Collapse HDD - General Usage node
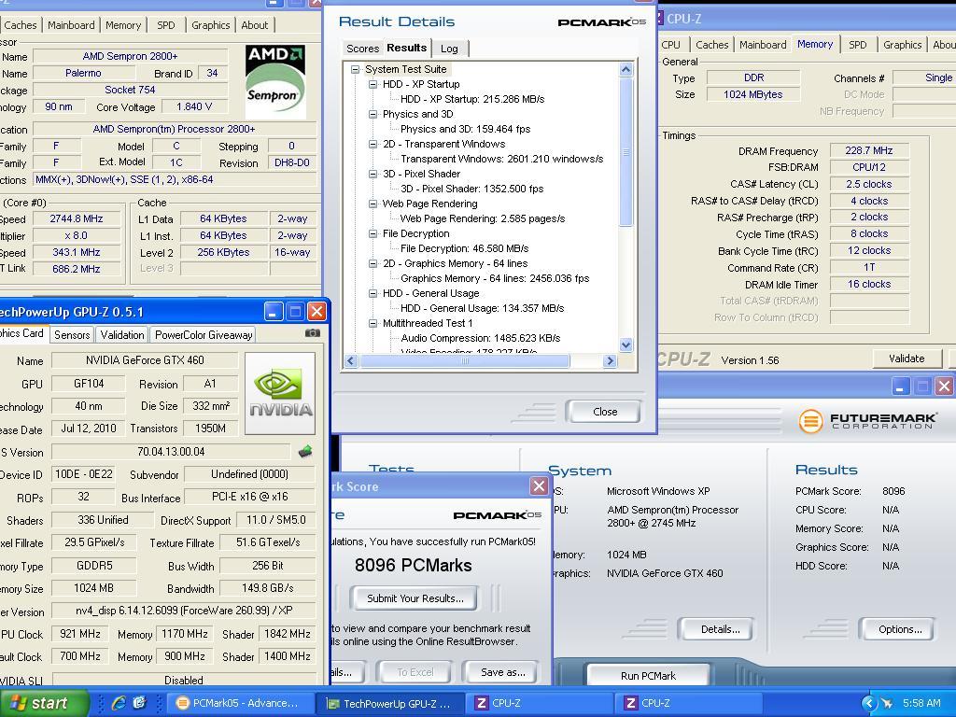The width and height of the screenshot is (956, 717). (373, 293)
